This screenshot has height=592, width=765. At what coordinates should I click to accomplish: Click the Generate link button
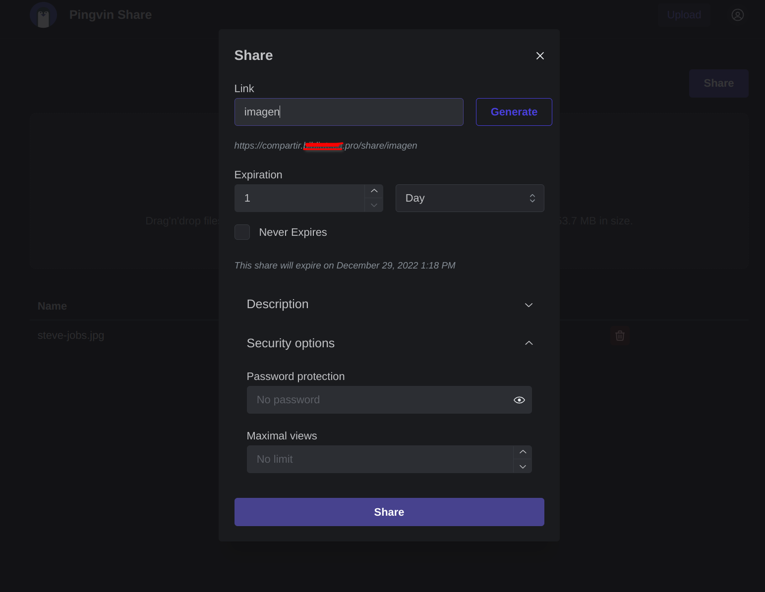[514, 112]
